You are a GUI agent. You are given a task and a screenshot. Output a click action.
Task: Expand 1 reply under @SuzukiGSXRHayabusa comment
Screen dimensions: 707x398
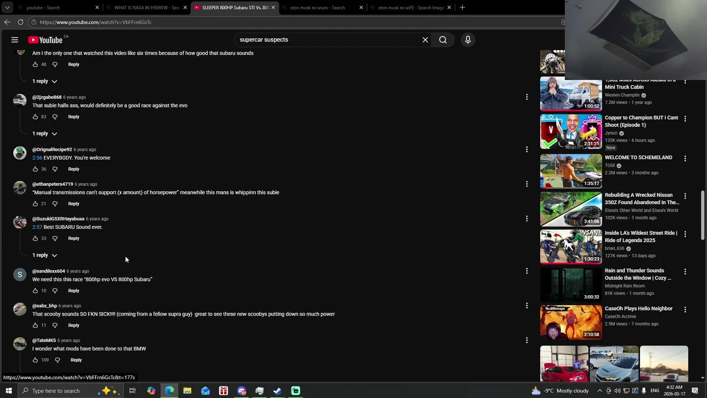[44, 255]
